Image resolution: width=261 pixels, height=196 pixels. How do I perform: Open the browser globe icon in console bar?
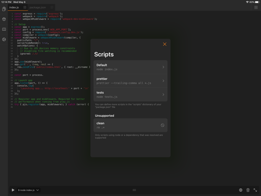241,190
